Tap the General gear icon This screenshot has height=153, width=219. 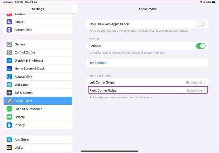[9, 44]
